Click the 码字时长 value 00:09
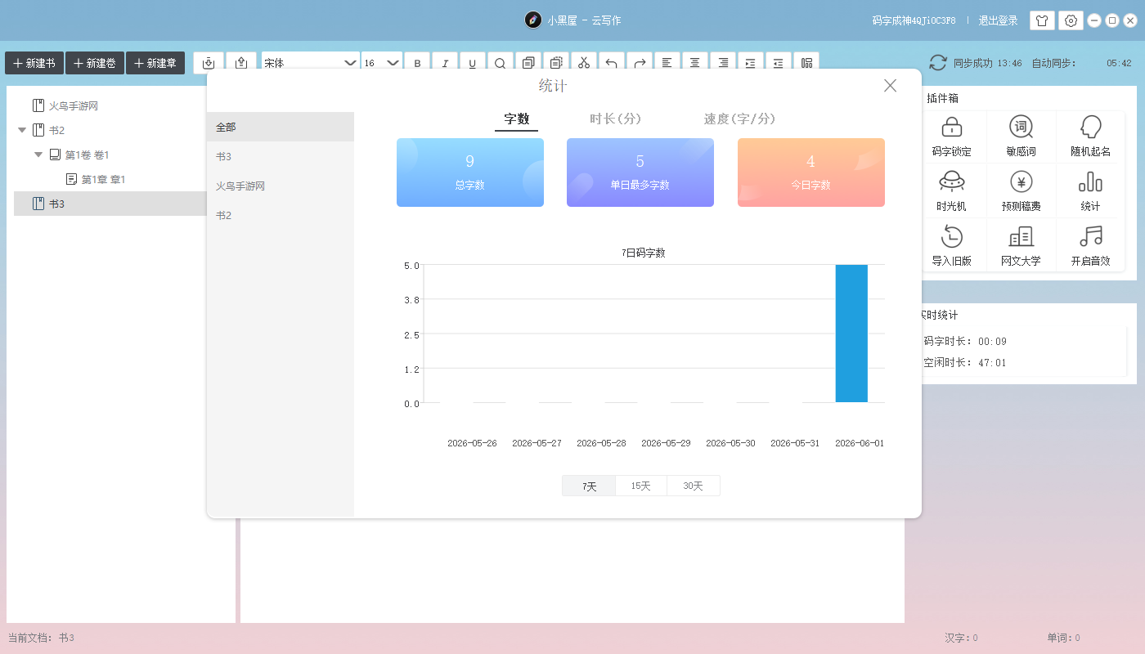 [995, 342]
